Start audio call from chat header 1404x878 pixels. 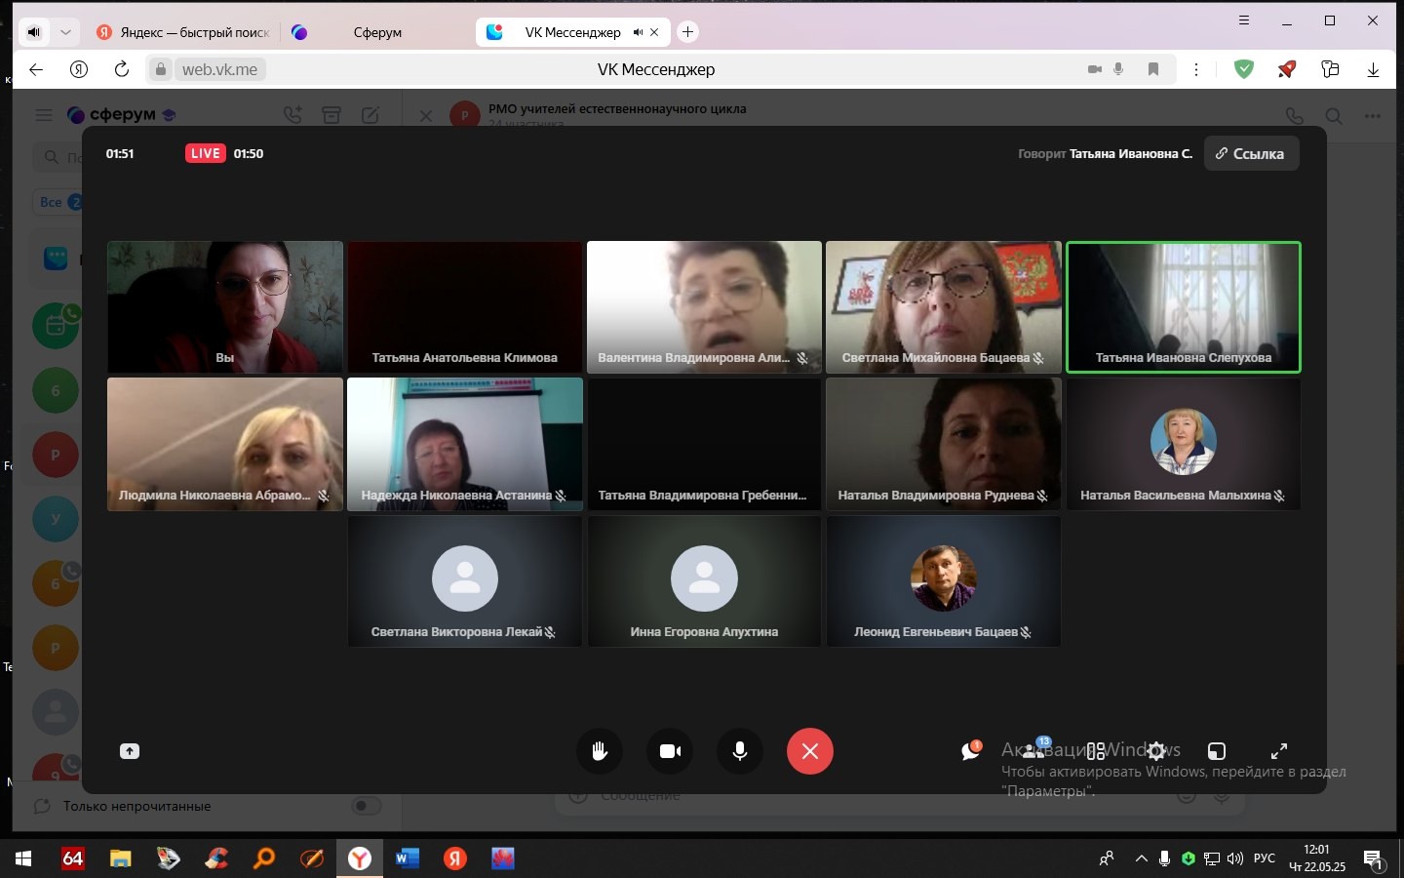[x=1294, y=115]
